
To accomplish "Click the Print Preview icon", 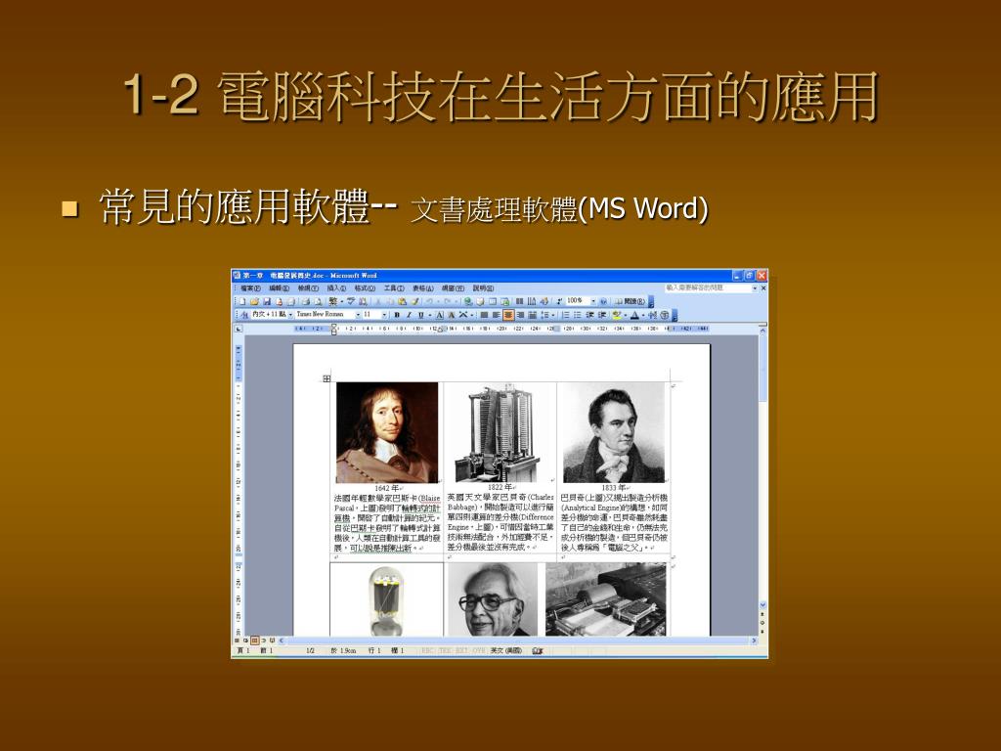I will 318,301.
